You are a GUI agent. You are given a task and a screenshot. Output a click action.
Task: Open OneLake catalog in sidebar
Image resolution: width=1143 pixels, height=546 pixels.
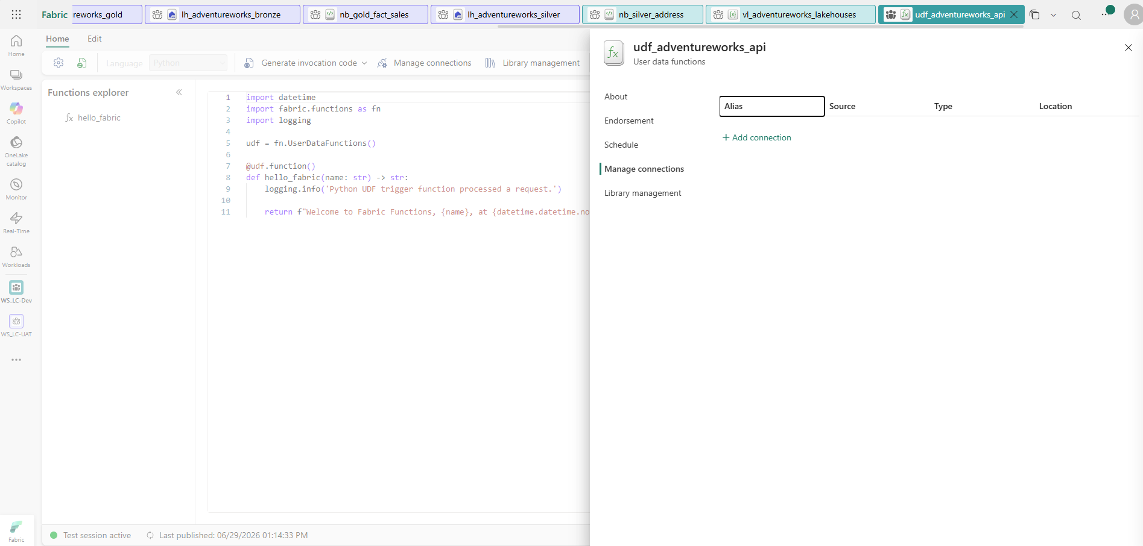[16, 151]
